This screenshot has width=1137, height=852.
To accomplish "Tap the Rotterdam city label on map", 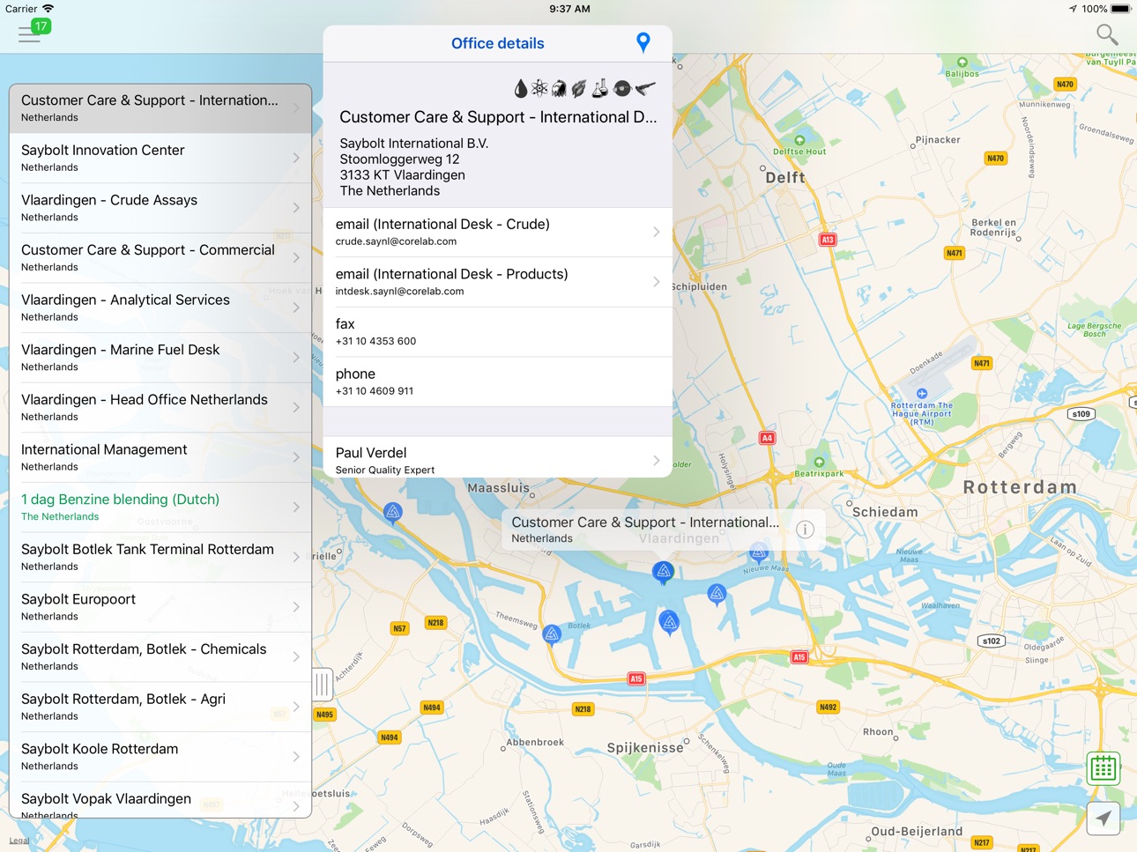I will (x=1020, y=487).
